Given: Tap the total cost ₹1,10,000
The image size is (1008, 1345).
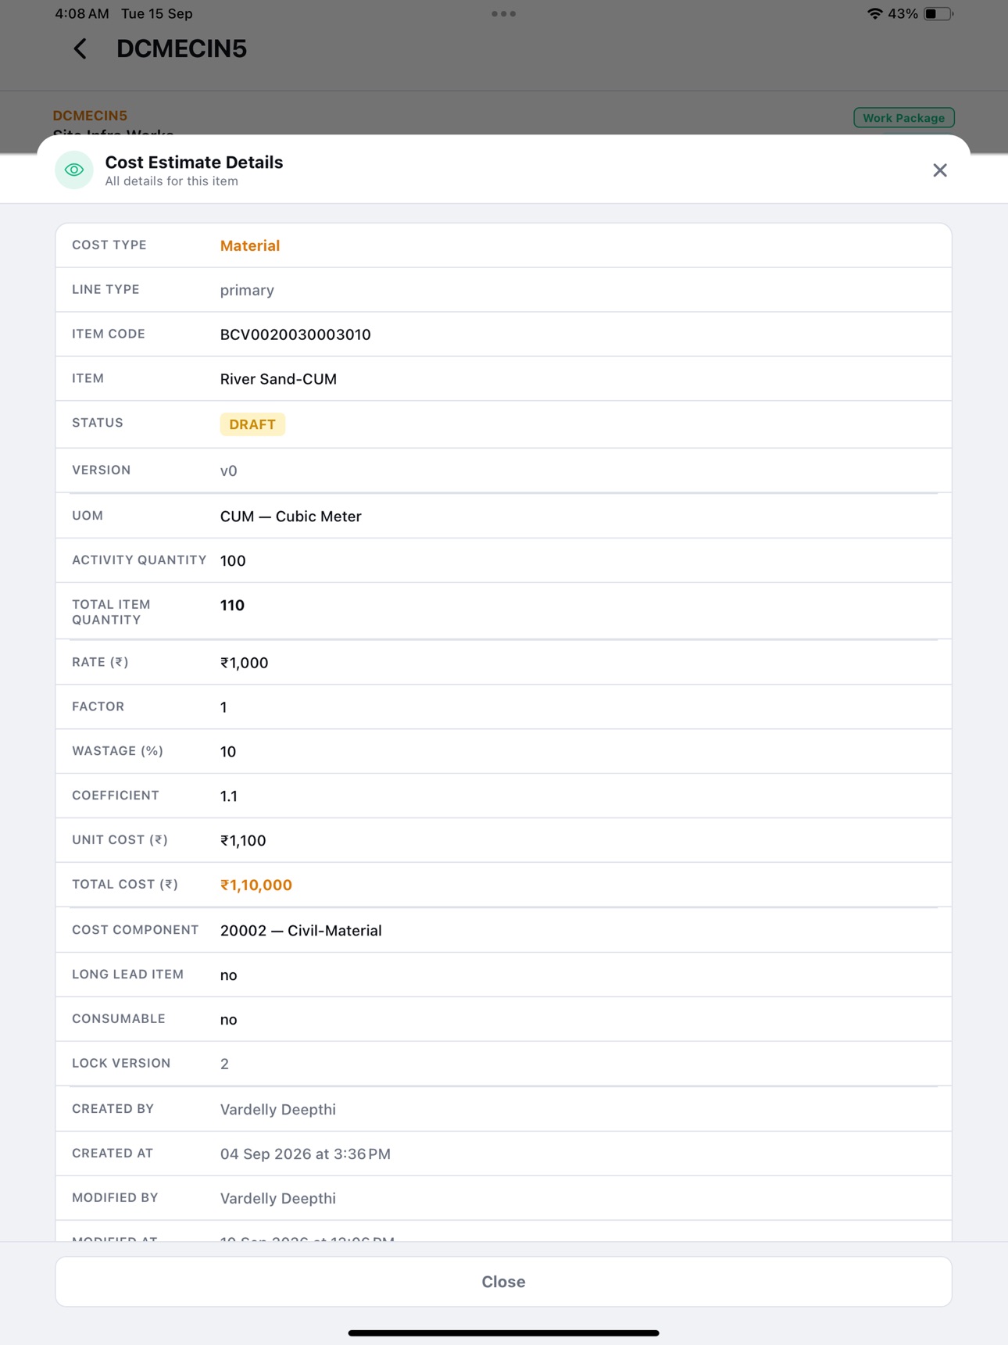Looking at the screenshot, I should coord(256,885).
